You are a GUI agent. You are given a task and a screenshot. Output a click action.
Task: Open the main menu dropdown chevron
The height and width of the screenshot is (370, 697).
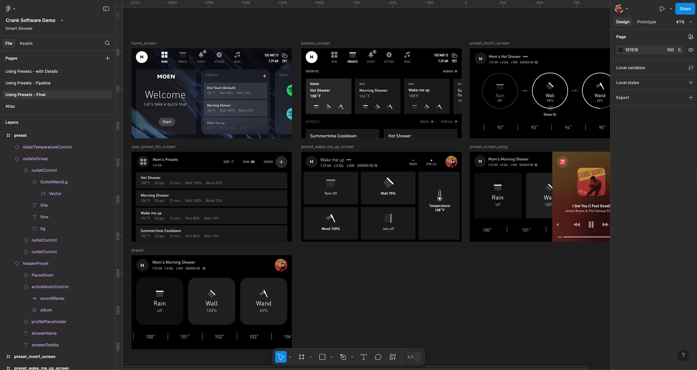click(14, 9)
